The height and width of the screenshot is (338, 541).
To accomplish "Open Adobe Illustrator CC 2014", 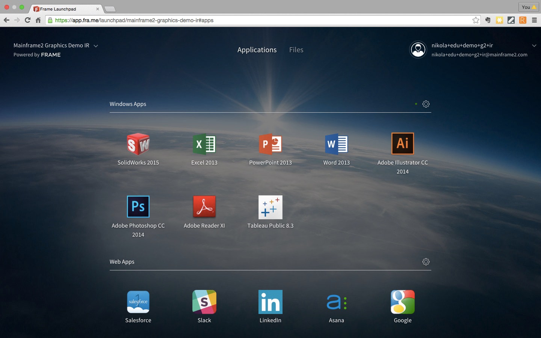I will pos(402,144).
